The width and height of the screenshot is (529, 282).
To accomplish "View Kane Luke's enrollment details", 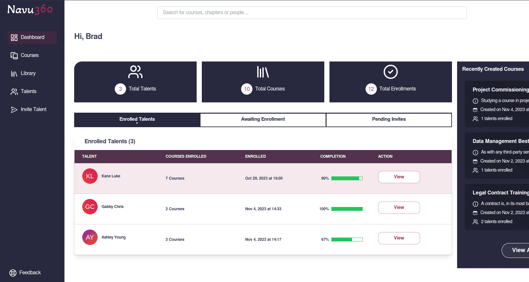I will click(x=399, y=177).
